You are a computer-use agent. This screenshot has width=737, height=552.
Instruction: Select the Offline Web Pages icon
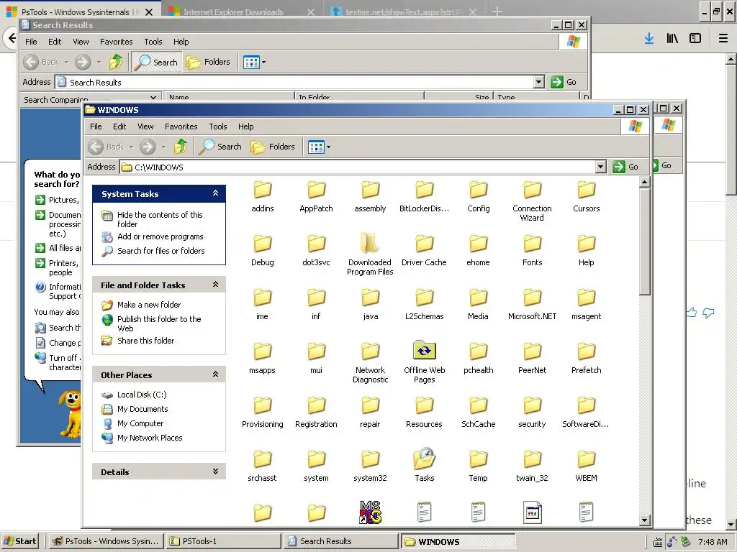coord(425,351)
